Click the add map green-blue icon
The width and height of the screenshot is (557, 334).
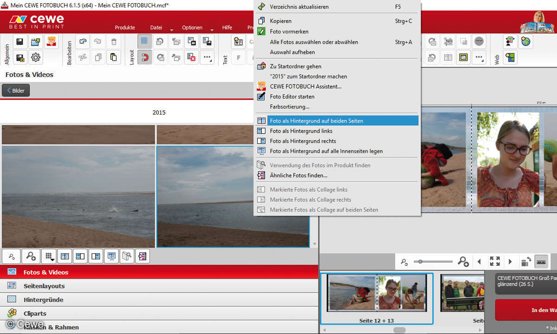510,58
